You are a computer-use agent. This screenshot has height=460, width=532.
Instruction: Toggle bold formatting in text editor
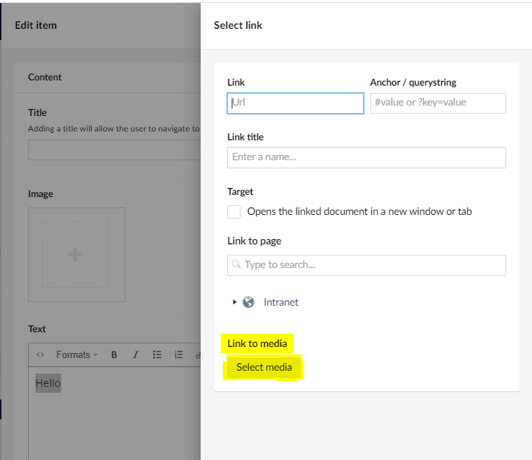114,355
